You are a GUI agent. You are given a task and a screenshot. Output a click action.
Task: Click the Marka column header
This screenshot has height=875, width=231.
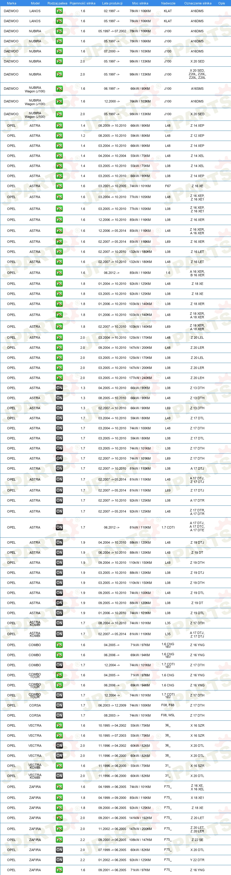(x=12, y=3)
